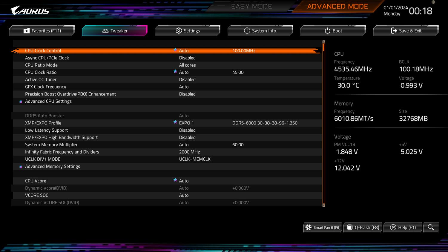Viewport: 448px width, 252px height.
Task: Expand Advanced Memory Settings submenu
Action: pos(53,166)
